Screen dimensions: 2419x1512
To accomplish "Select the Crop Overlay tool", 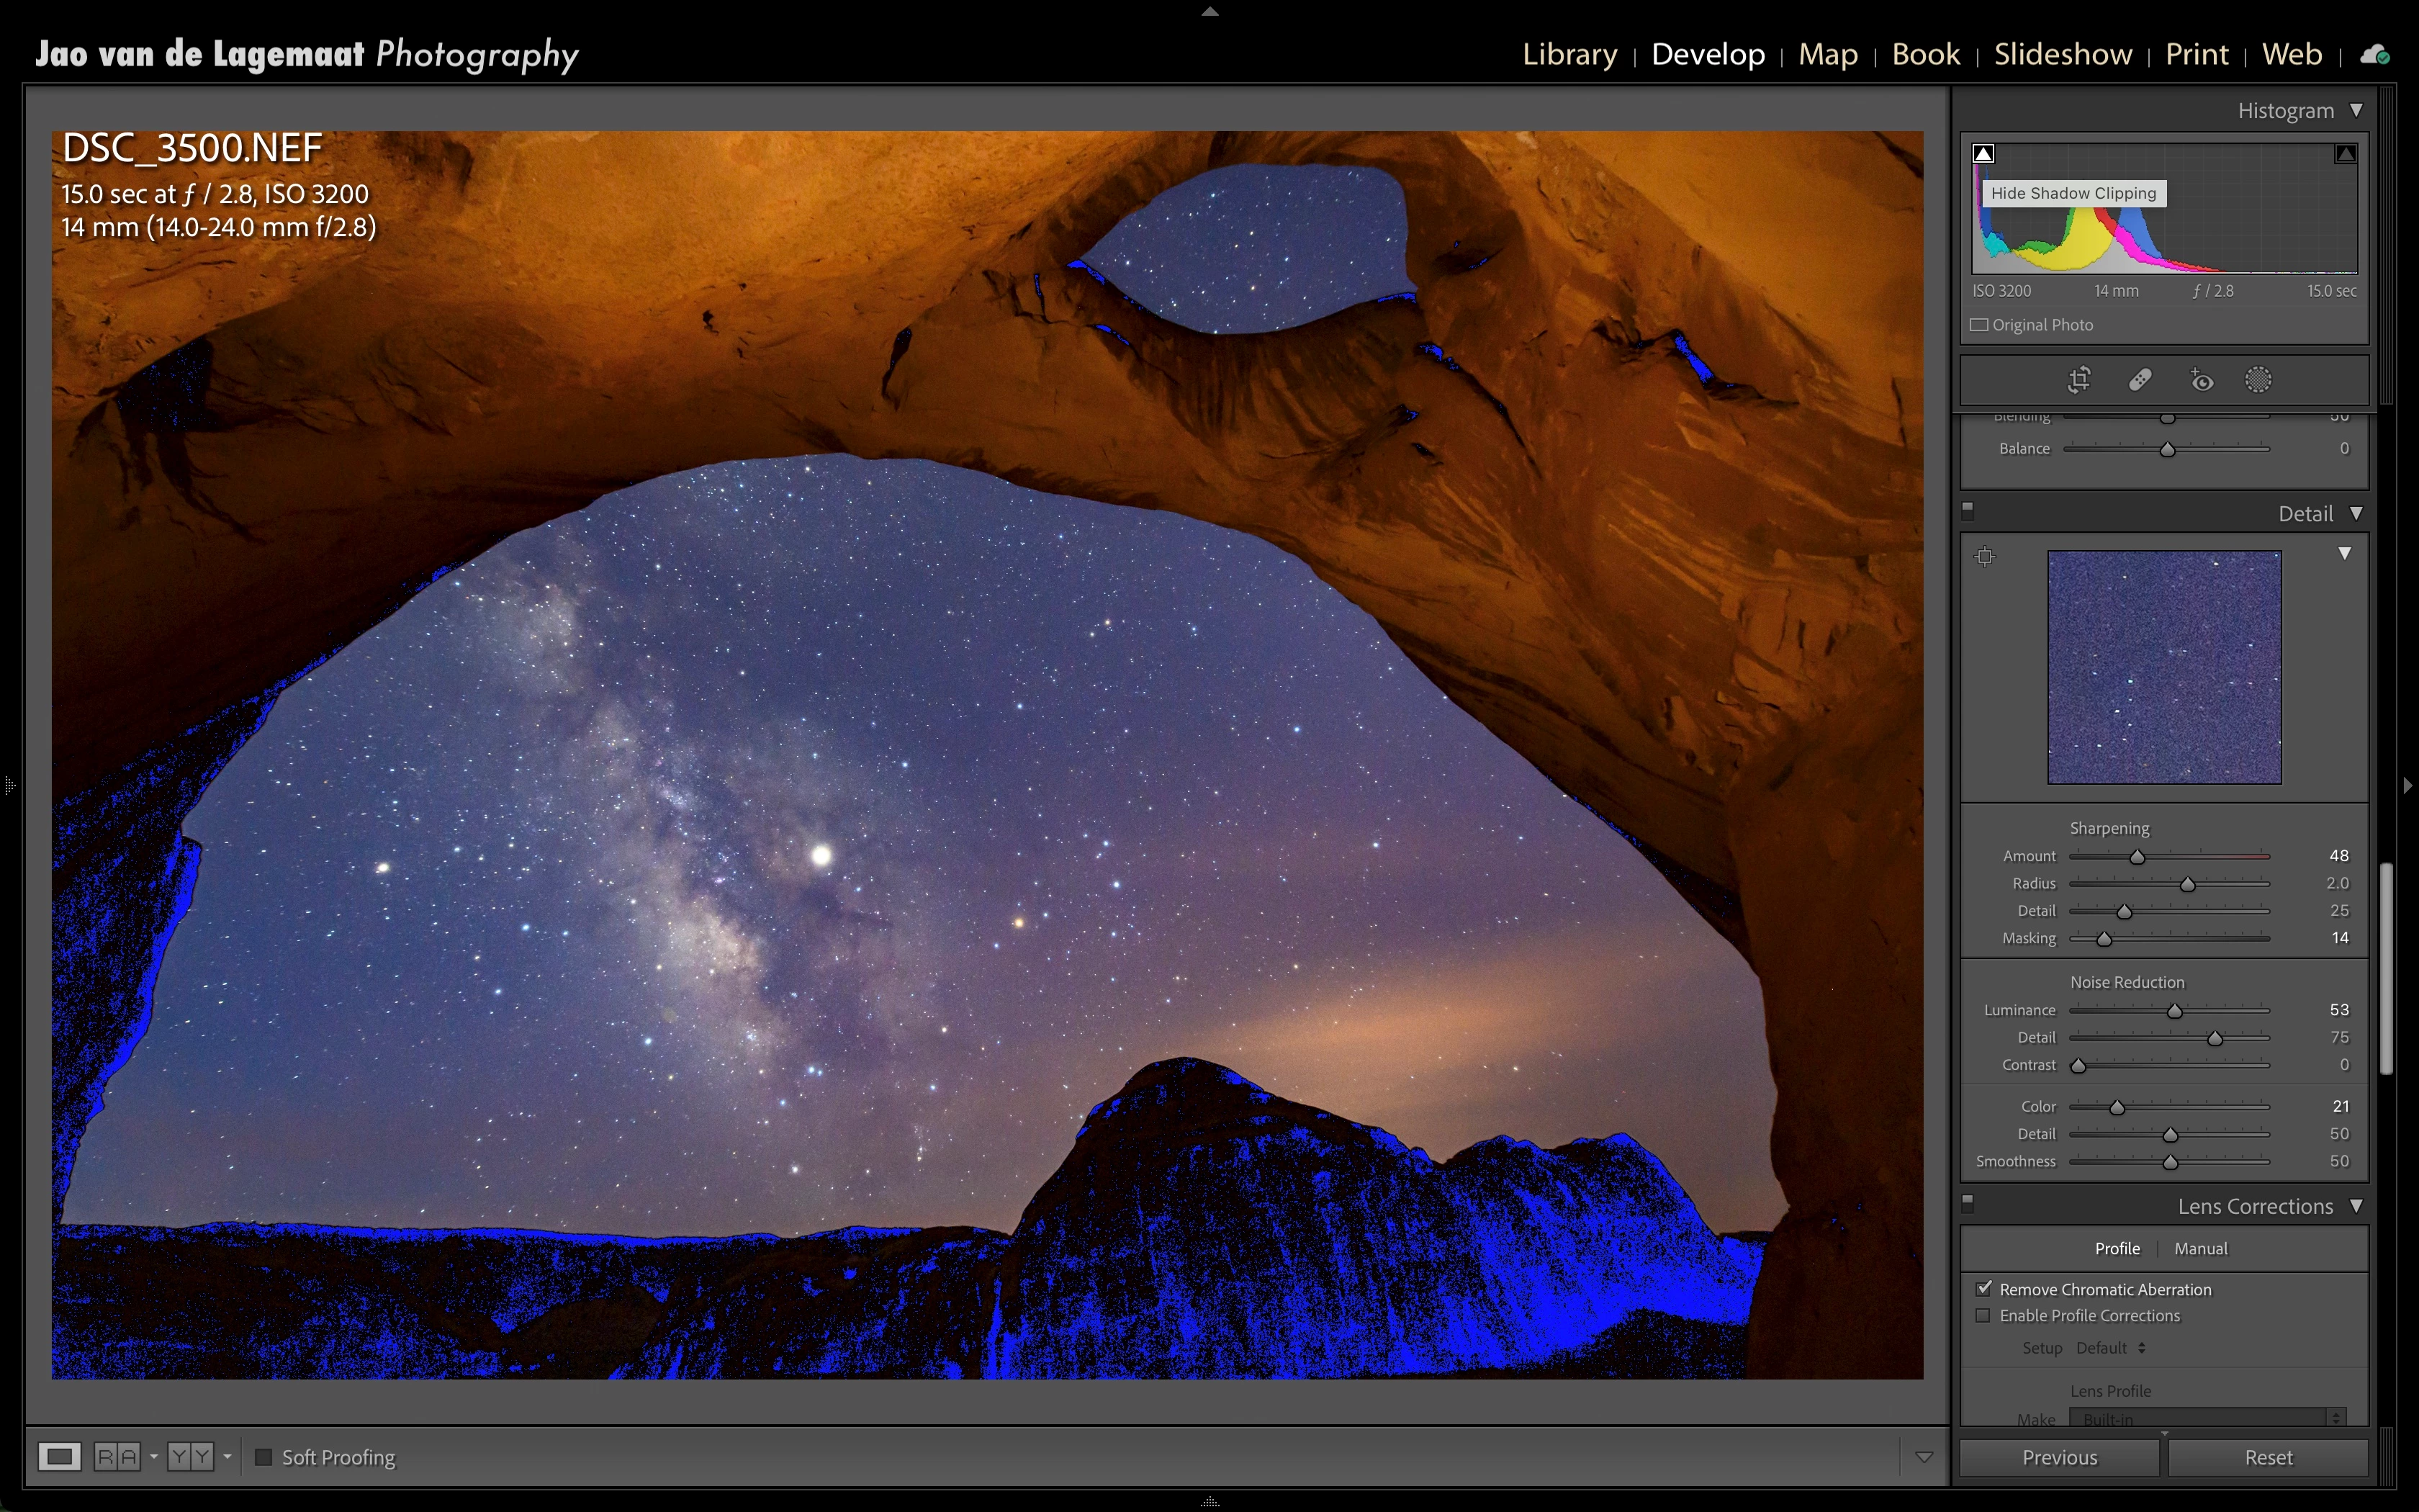I will 2079,380.
